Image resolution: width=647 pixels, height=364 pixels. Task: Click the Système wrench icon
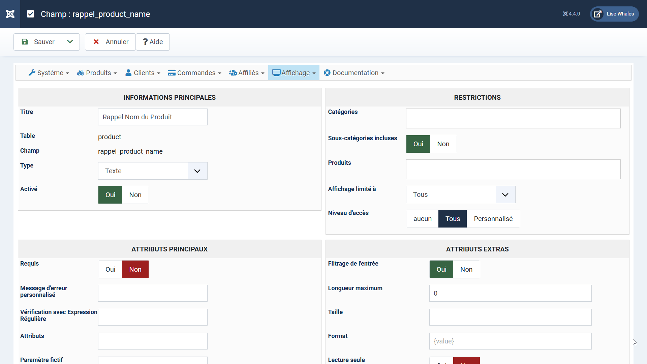click(32, 73)
